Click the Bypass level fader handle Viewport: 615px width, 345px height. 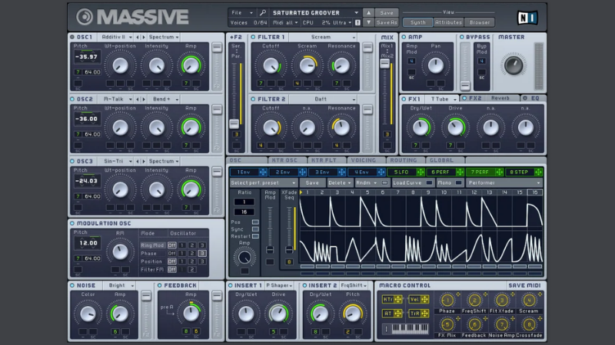pyautogui.click(x=465, y=85)
